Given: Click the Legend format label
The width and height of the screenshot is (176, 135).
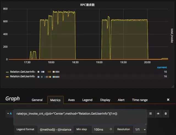Looking at the screenshot, I should pos(25,129).
